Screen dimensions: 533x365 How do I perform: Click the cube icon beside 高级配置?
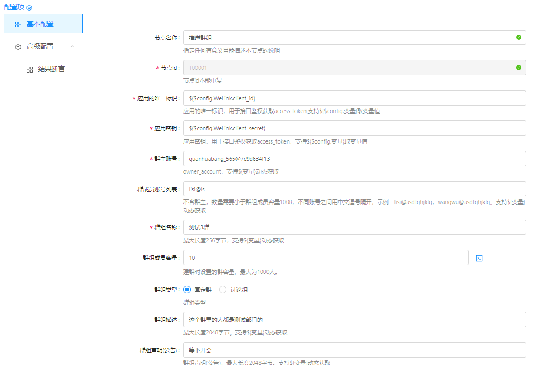coord(18,47)
